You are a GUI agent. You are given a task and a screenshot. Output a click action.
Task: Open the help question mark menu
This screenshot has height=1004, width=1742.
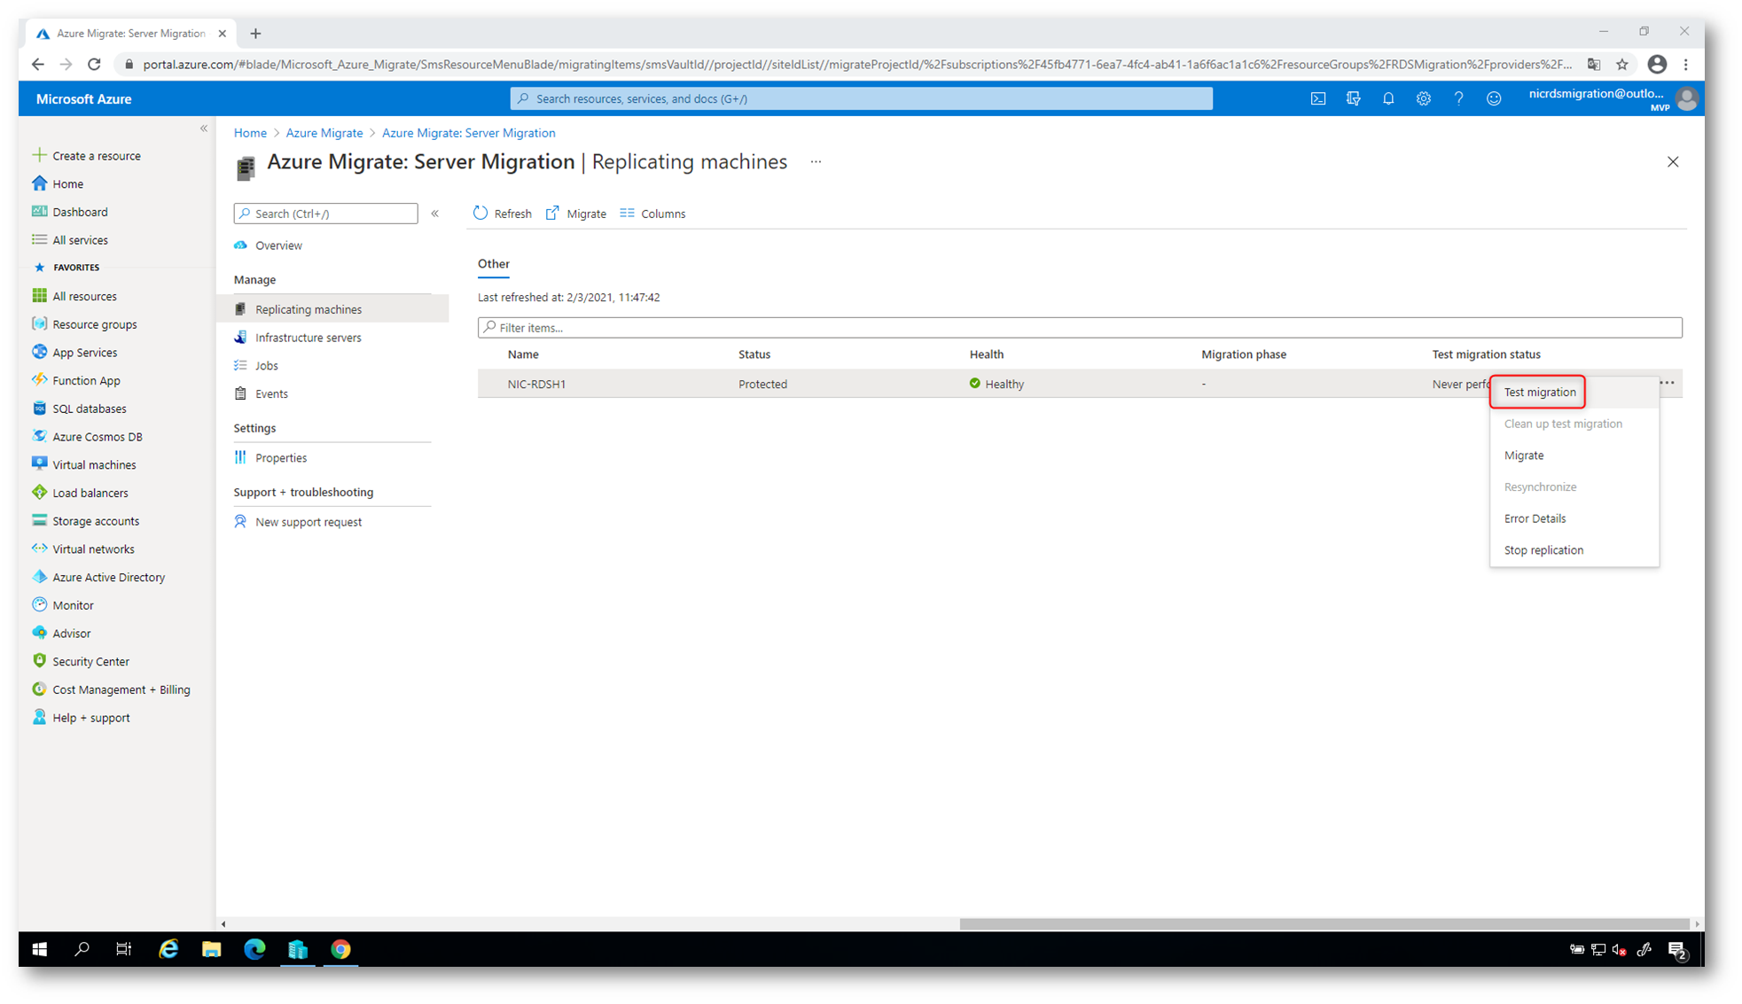click(x=1458, y=98)
